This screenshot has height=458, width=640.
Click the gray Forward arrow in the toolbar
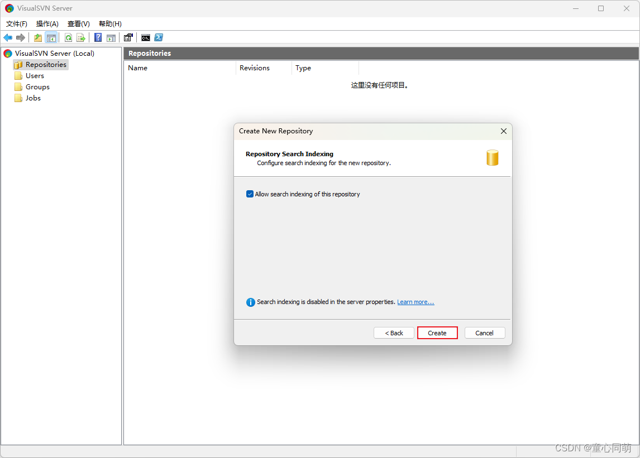(x=21, y=38)
